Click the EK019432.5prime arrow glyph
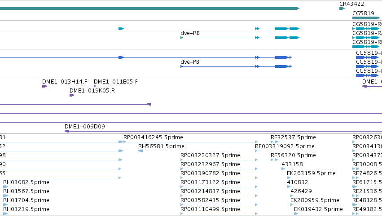The height and width of the screenshot is (216, 382). (296, 214)
